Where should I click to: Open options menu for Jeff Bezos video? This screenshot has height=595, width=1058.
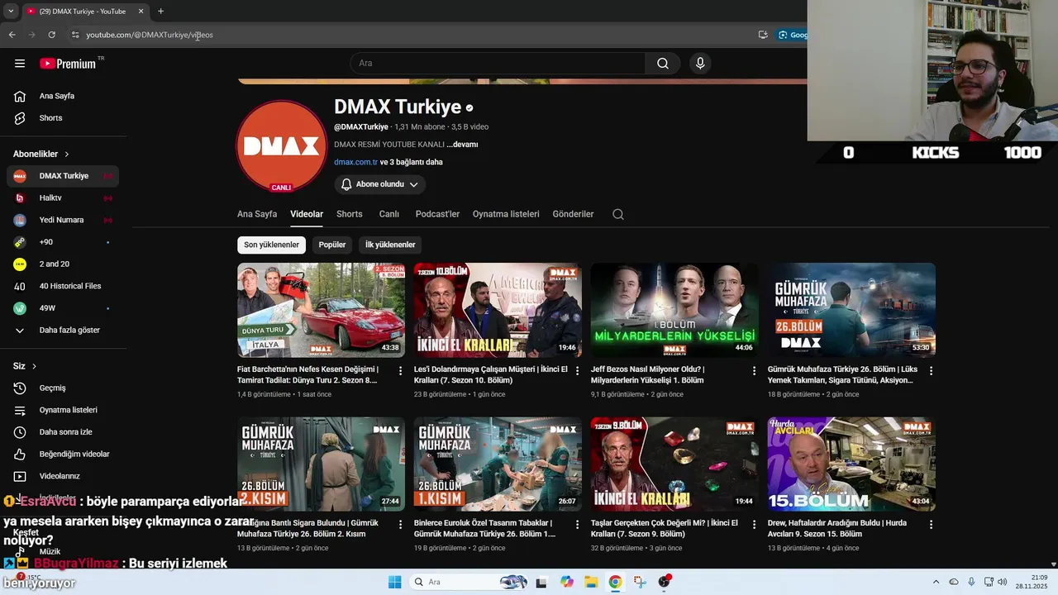coord(754,371)
